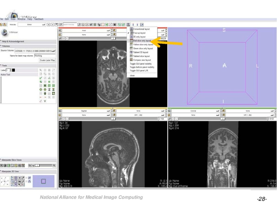Open the Modules dropdown showing Editor
This screenshot has width=277, height=208.
[x=32, y=25]
